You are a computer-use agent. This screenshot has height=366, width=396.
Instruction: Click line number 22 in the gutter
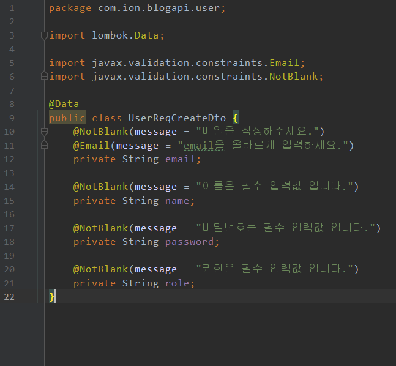(9, 297)
